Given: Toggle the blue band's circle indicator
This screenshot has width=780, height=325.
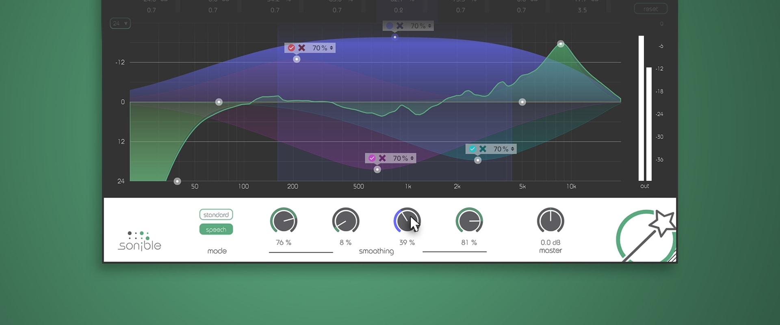Looking at the screenshot, I should 390,26.
